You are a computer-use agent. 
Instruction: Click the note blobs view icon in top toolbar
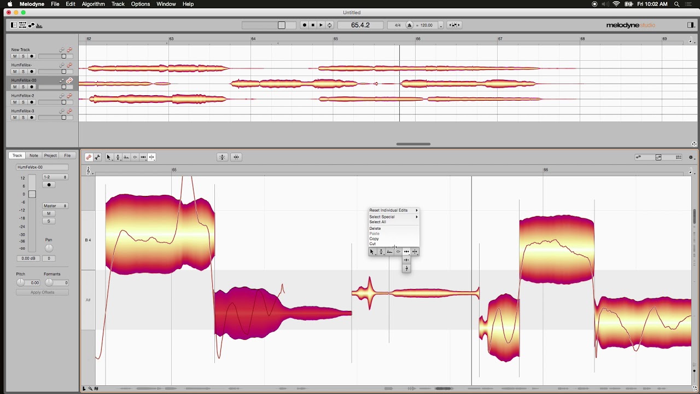coord(31,25)
